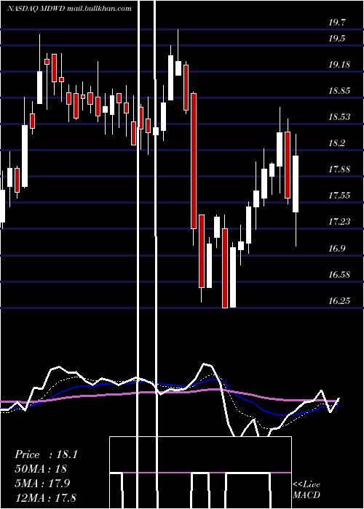Click the 19.7 price axis label
The width and height of the screenshot is (364, 509).
(337, 23)
